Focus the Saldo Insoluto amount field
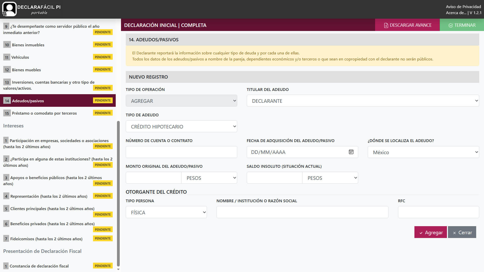This screenshot has height=272, width=484. tap(275, 178)
